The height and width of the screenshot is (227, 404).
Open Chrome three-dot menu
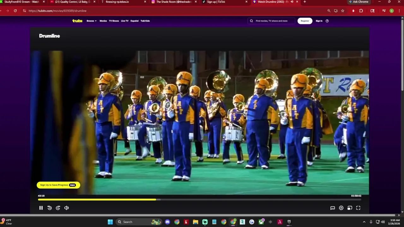point(400,11)
